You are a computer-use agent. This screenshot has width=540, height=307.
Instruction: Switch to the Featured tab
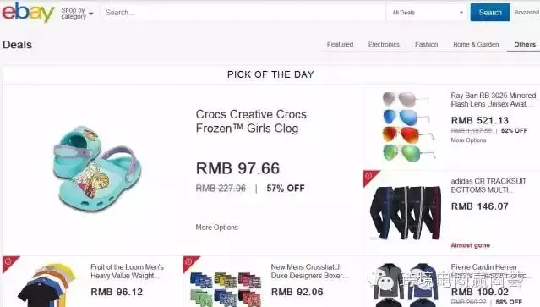(340, 45)
